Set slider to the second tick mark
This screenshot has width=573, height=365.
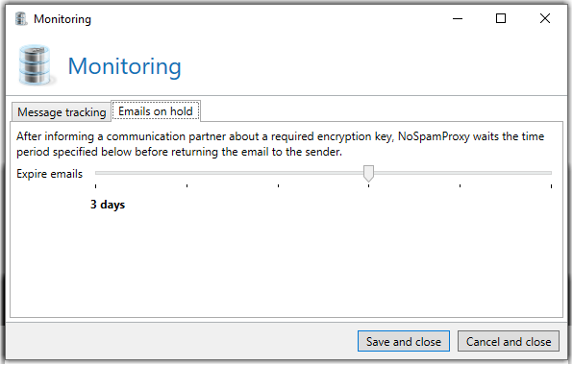187,173
